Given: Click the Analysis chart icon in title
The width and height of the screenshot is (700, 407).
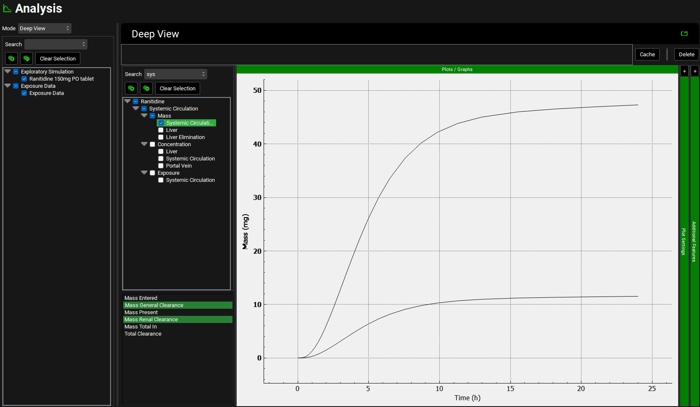Looking at the screenshot, I should coord(7,8).
